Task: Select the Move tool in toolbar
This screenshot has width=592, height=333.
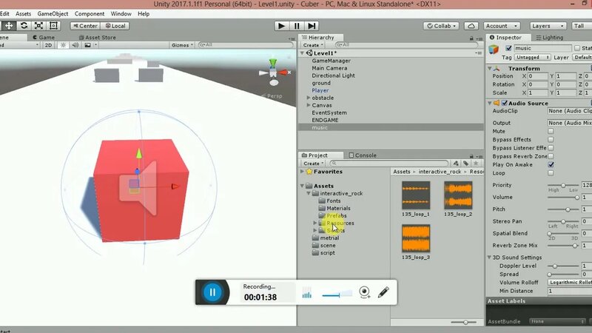Action: click(9, 26)
